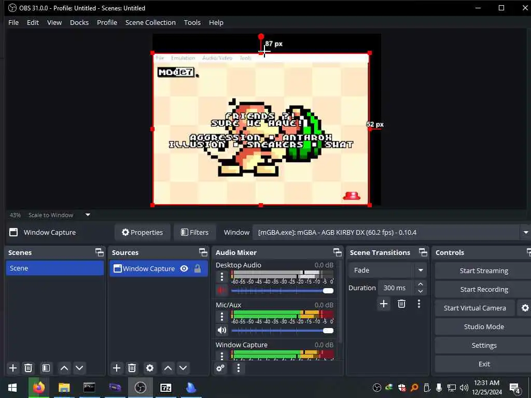Open the View menu

pyautogui.click(x=54, y=22)
